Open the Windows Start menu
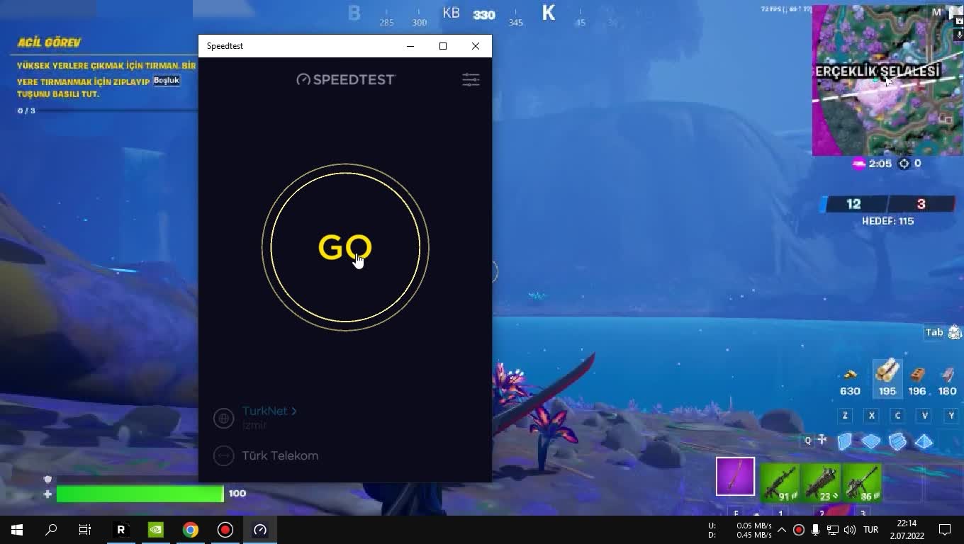 pyautogui.click(x=17, y=529)
